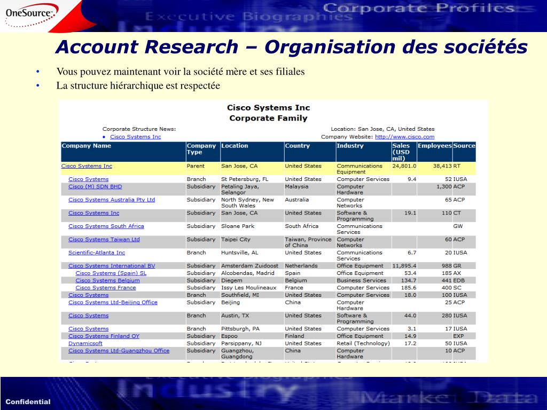The height and width of the screenshot is (410, 547).
Task: Click the Retail (Technology) industry cell
Action: coord(363,343)
